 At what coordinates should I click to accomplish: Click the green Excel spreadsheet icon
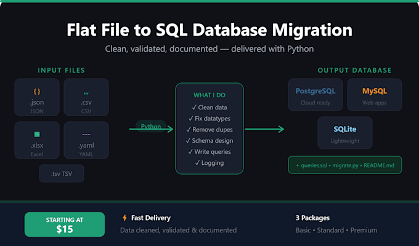(37, 134)
